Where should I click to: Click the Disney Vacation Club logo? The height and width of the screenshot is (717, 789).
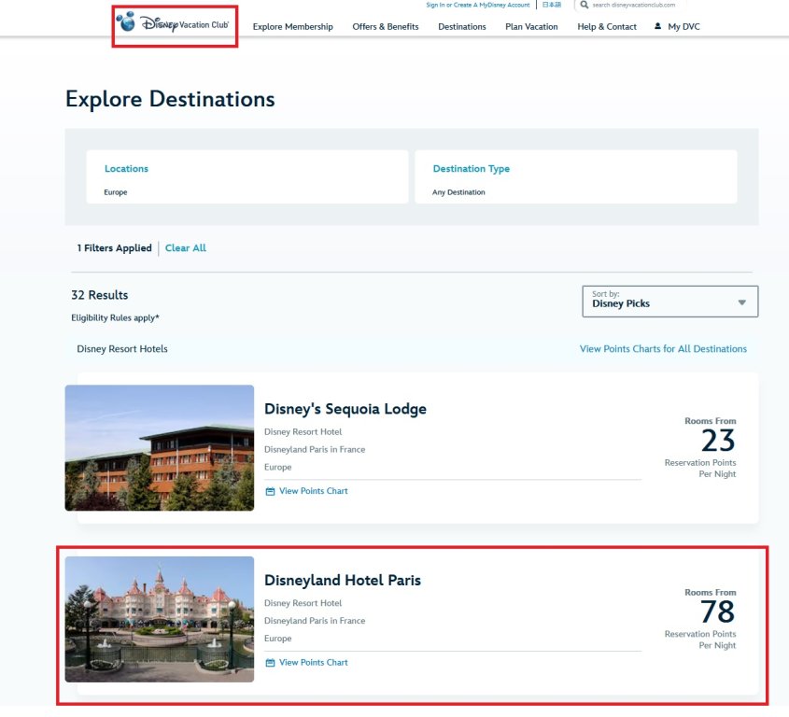(175, 25)
